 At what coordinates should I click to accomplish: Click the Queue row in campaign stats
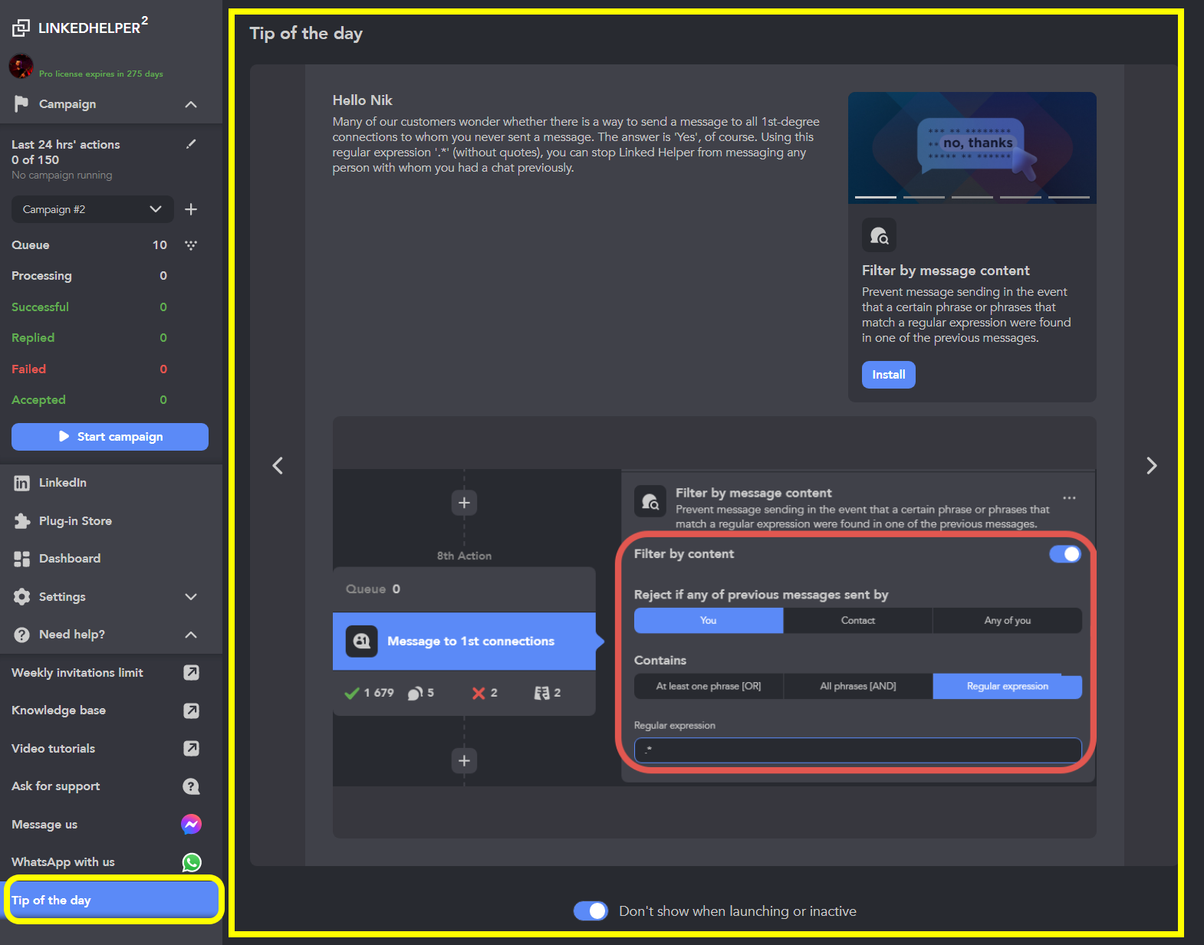[89, 245]
